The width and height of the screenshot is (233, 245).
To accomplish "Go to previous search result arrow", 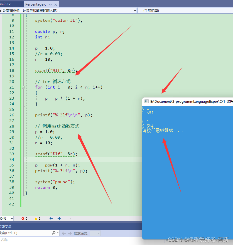I will (63, 233).
